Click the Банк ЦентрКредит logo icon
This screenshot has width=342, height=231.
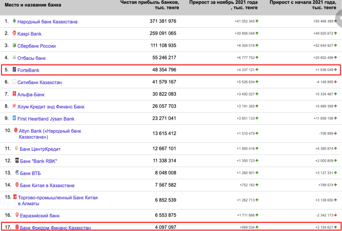tap(16, 148)
